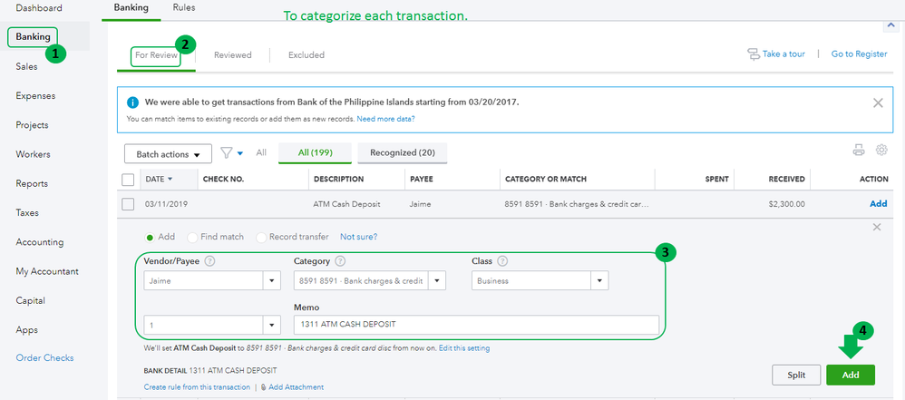905x400 pixels.
Task: Open the Batch actions dropdown
Action: 168,154
